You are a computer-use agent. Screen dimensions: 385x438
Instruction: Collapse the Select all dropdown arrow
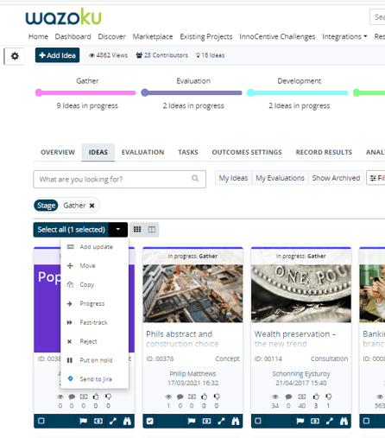(118, 230)
